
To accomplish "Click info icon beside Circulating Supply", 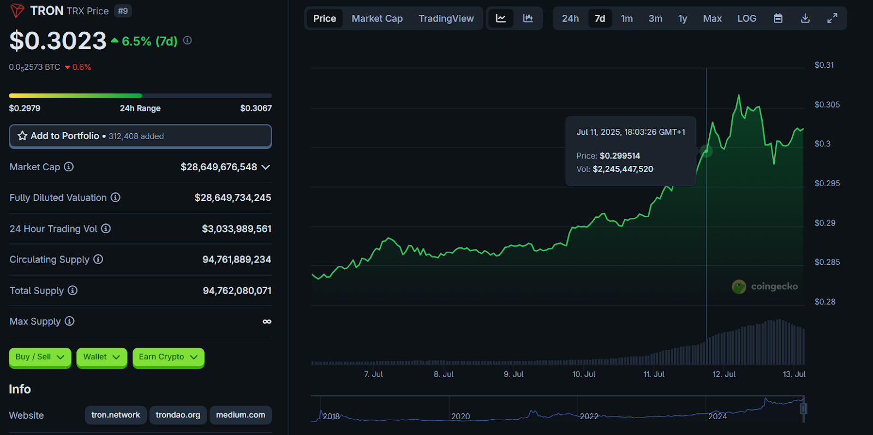I will coord(98,259).
